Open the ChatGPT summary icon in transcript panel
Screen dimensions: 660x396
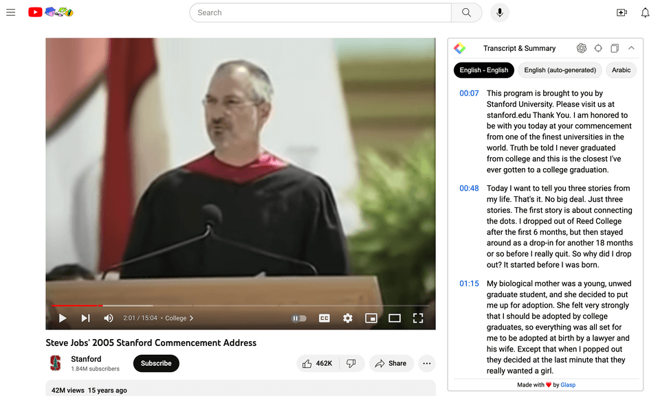click(582, 48)
